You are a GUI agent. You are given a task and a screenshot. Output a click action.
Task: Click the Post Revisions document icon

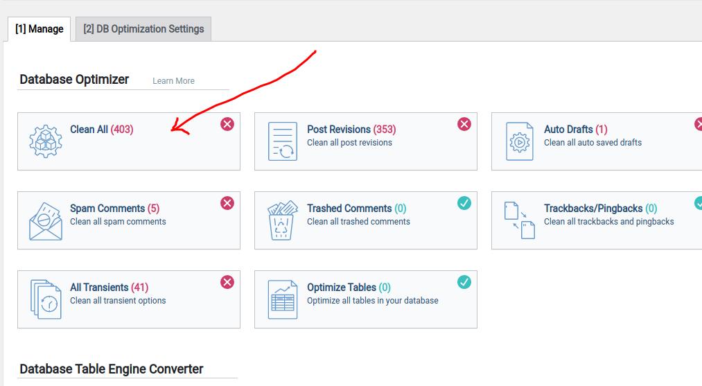tap(283, 141)
